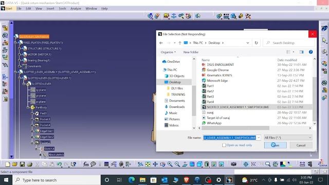Open recent locations dropdown in file dialog
Image resolution: width=329 pixels, height=185 pixels.
(x=175, y=43)
